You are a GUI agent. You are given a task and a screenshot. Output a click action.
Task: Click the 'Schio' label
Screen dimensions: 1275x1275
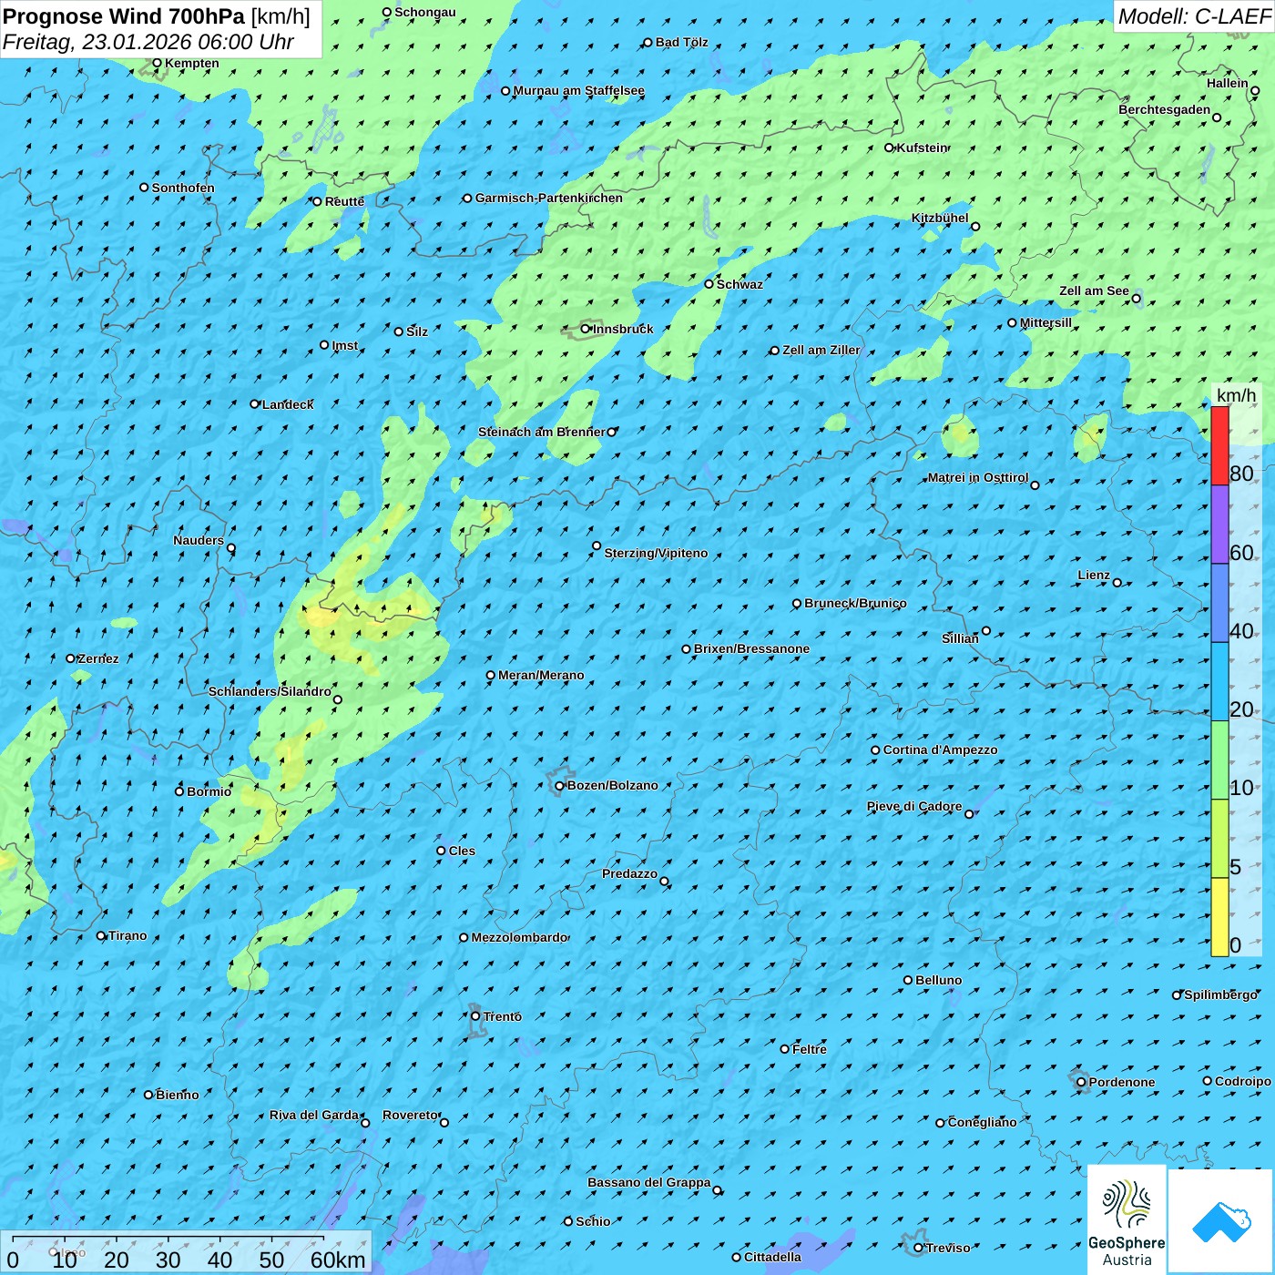coord(593,1221)
